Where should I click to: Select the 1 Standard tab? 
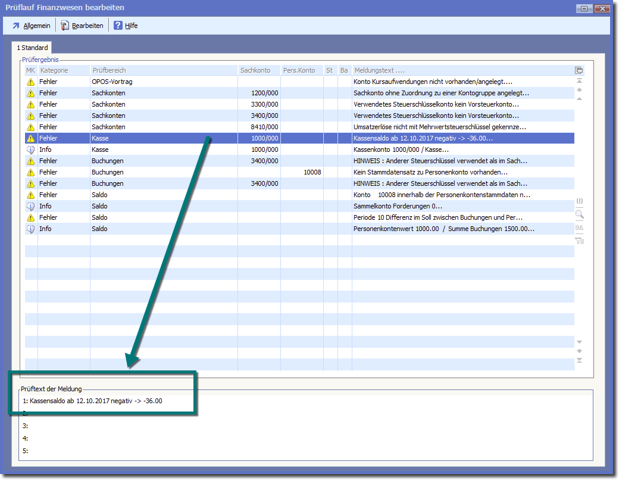point(32,48)
